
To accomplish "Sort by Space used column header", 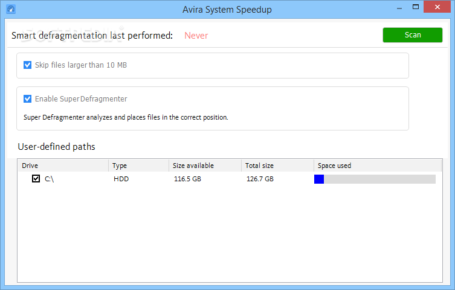I will tap(378, 166).
